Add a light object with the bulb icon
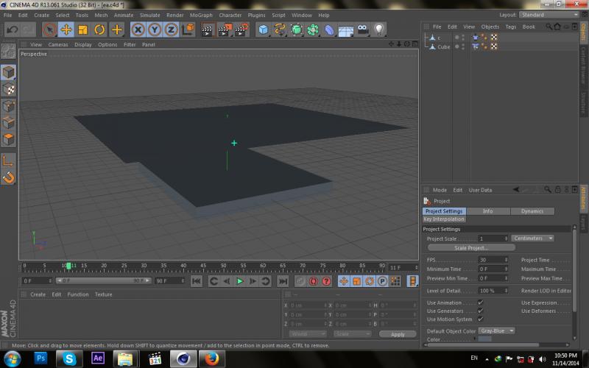Image resolution: width=589 pixels, height=368 pixels. [379, 30]
